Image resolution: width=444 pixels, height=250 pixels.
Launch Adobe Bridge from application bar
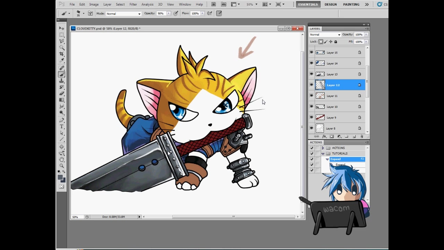coord(214,4)
